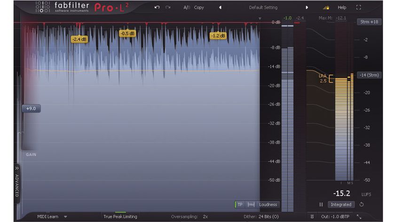Click the -15.2 LUFS loudness readout
The height and width of the screenshot is (222, 395).
pos(341,193)
